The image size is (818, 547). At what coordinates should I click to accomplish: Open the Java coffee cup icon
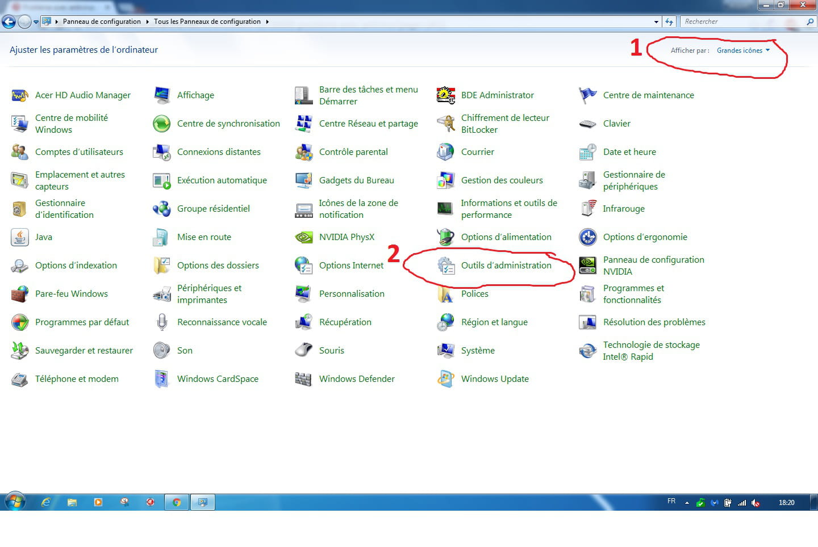tap(20, 237)
